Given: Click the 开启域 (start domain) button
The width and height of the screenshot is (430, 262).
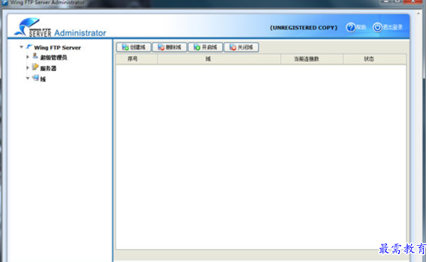Looking at the screenshot, I should pyautogui.click(x=206, y=47).
